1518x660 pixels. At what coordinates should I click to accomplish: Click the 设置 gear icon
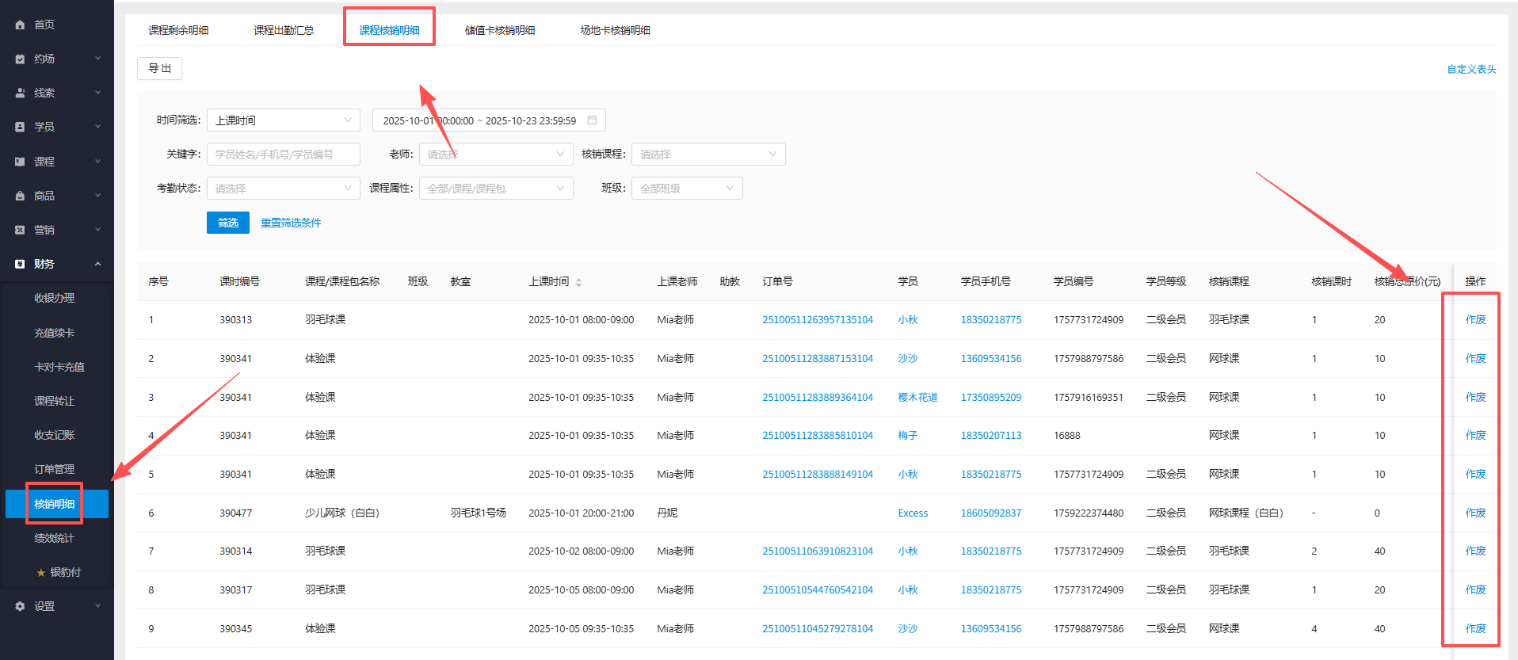[20, 606]
